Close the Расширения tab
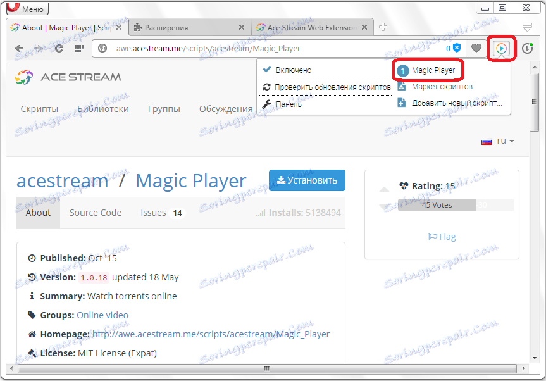546x381 pixels. 241,27
